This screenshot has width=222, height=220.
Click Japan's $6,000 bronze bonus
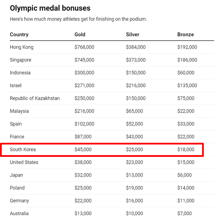tap(185, 175)
